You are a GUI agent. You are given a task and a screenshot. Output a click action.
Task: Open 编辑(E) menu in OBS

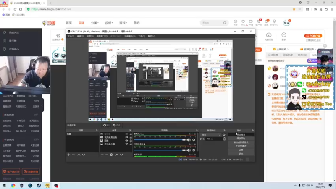coord(80,36)
